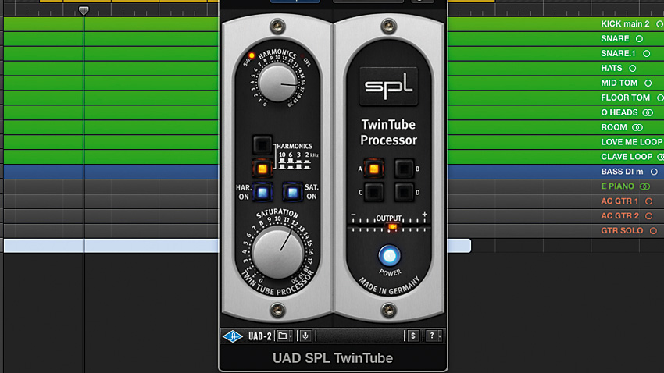Click the mono circle icon on AC GTR 2
Image resolution: width=664 pixels, height=373 pixels.
coord(648,216)
